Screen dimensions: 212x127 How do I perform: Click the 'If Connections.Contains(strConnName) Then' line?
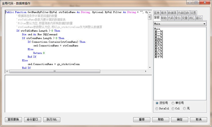click(x=57, y=42)
